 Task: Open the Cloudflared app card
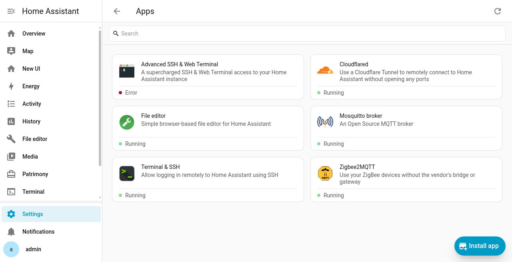(406, 77)
